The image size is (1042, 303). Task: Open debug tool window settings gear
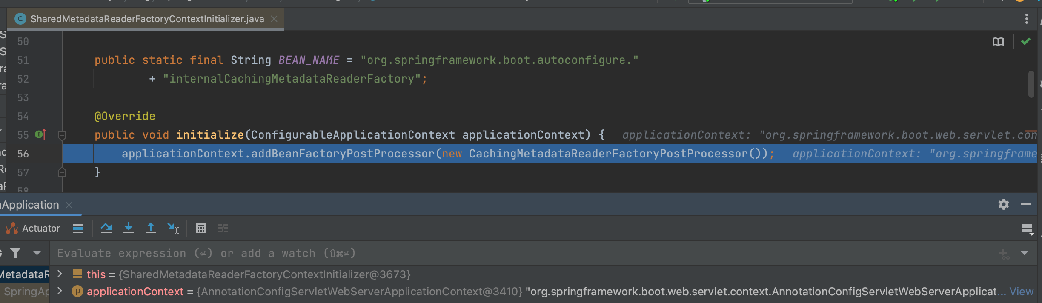pyautogui.click(x=1003, y=205)
